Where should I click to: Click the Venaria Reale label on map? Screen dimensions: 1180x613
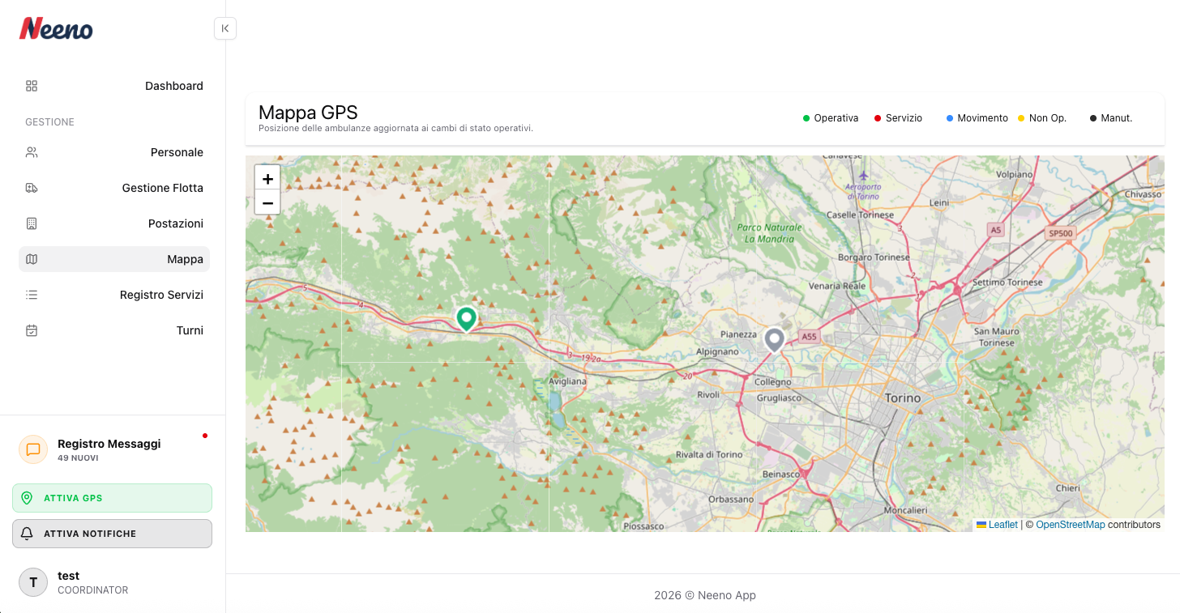coord(837,286)
